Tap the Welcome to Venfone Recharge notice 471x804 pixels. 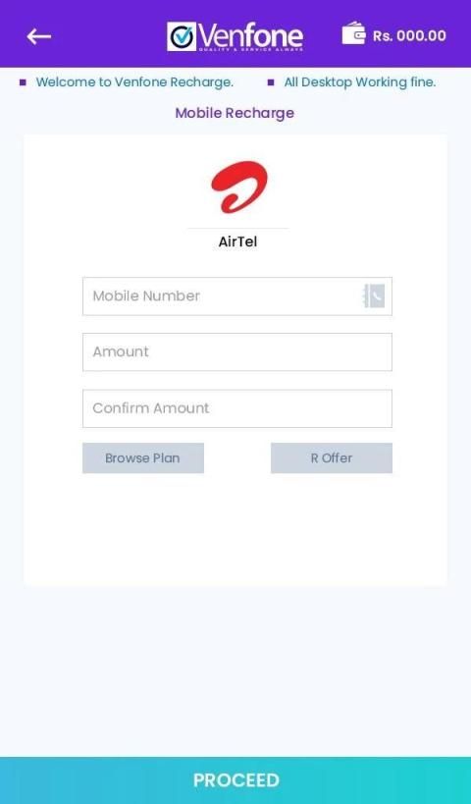click(134, 82)
